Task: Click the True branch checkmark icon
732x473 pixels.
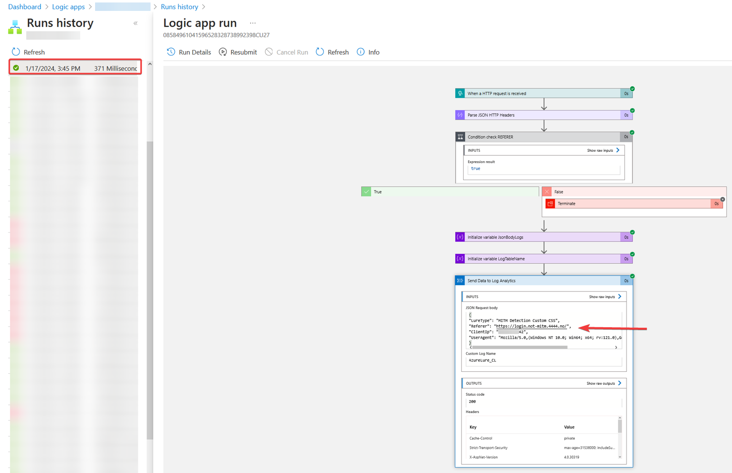Action: pos(366,191)
